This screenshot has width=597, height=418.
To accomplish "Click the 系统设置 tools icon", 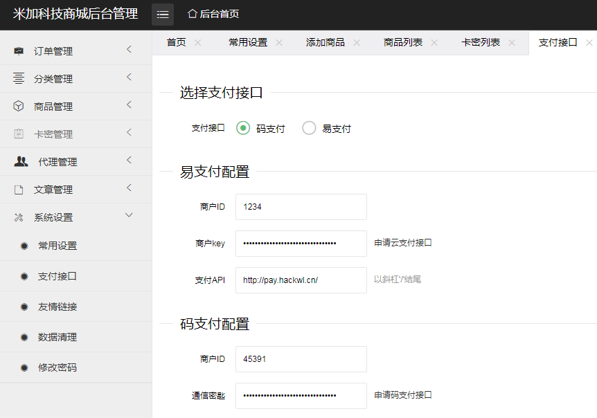I will click(x=19, y=217).
